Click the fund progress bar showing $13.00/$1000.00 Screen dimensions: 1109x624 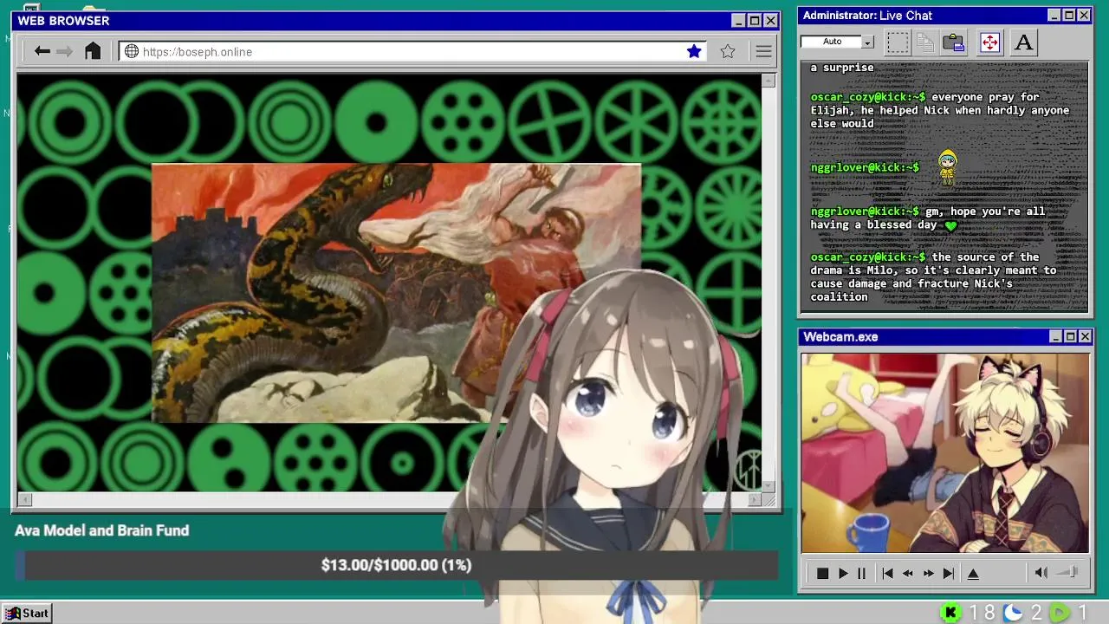(x=396, y=565)
